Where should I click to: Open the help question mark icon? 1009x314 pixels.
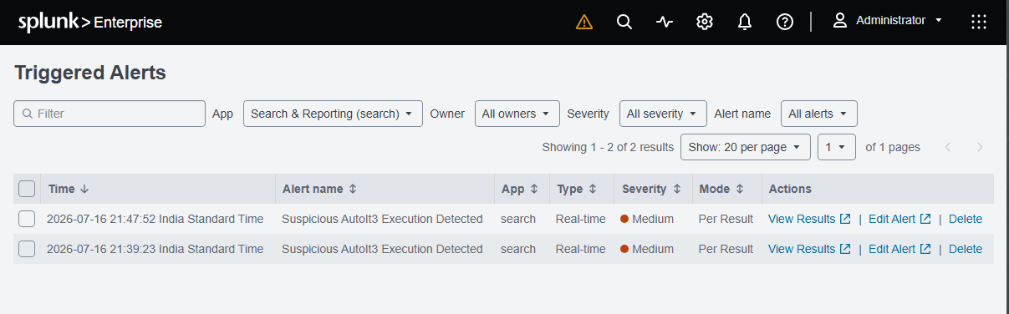[785, 22]
